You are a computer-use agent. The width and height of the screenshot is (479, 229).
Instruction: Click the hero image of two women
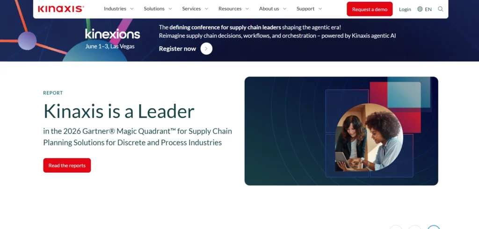click(341, 131)
